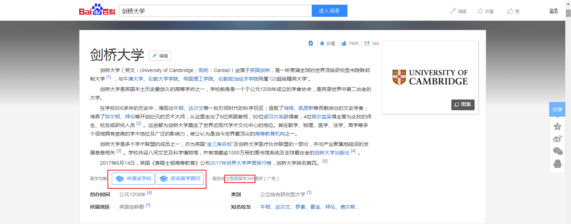Click the blue plus icon above the article
The width and height of the screenshot is (571, 224).
click(311, 43)
